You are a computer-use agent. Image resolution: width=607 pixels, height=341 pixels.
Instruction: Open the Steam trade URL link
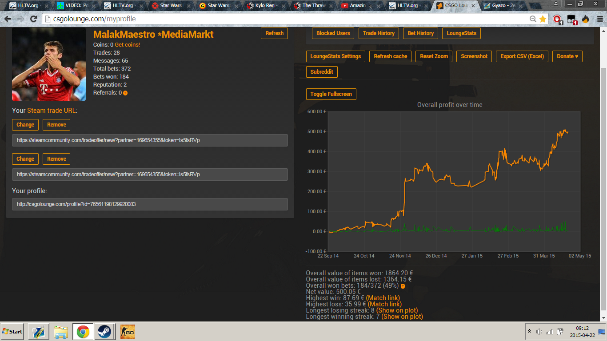[52, 111]
